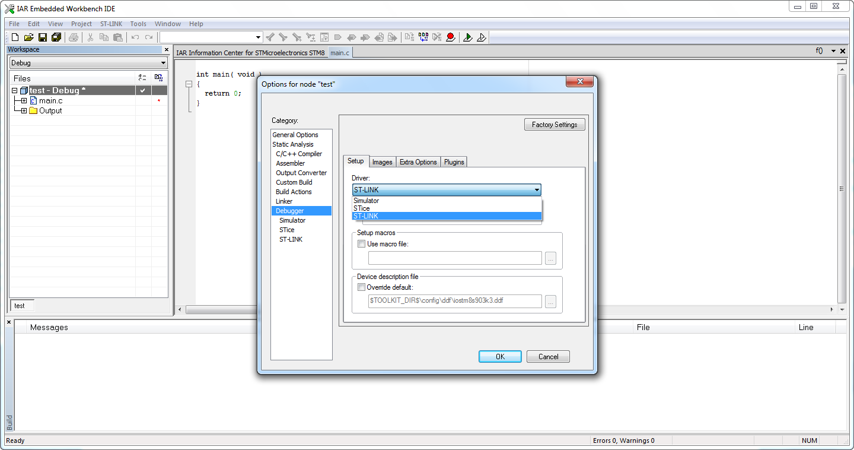Open the editor window list dropdown arrow

pyautogui.click(x=833, y=51)
